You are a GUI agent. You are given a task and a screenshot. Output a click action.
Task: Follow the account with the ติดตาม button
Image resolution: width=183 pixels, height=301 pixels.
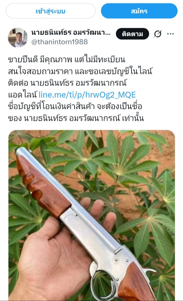click(133, 34)
